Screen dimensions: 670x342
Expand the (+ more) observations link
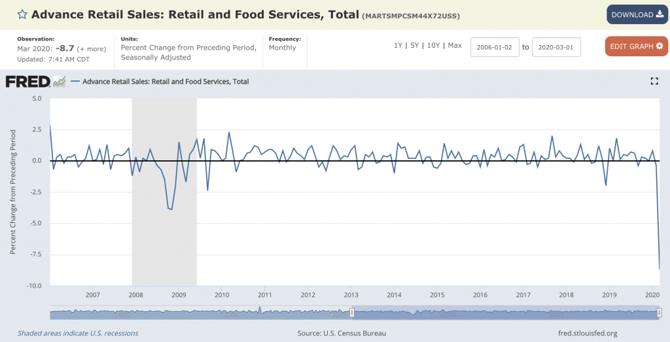click(93, 49)
